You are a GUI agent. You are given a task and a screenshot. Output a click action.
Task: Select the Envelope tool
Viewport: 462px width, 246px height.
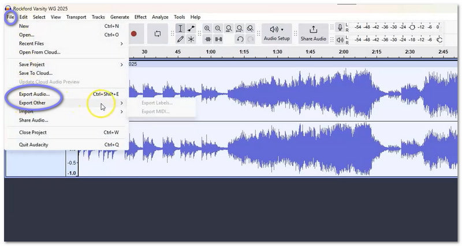(x=191, y=28)
